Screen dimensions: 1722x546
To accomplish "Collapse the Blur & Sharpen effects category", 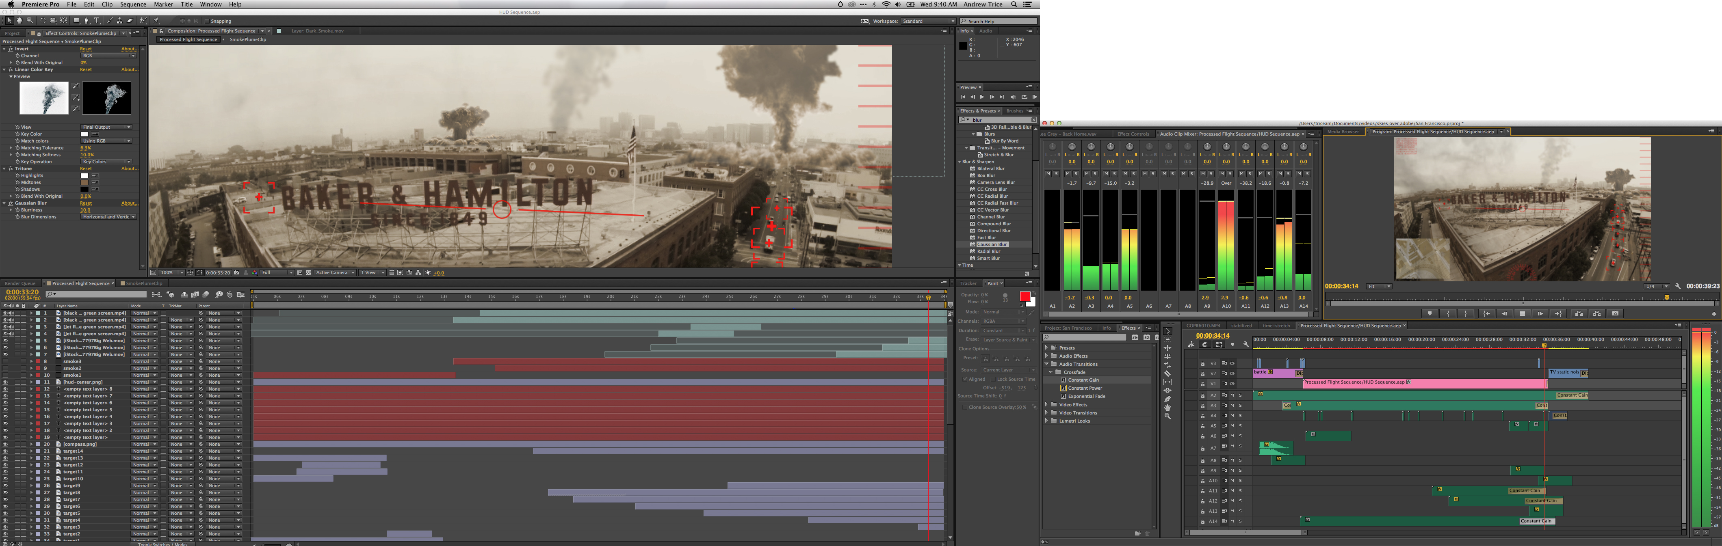I will click(x=959, y=162).
